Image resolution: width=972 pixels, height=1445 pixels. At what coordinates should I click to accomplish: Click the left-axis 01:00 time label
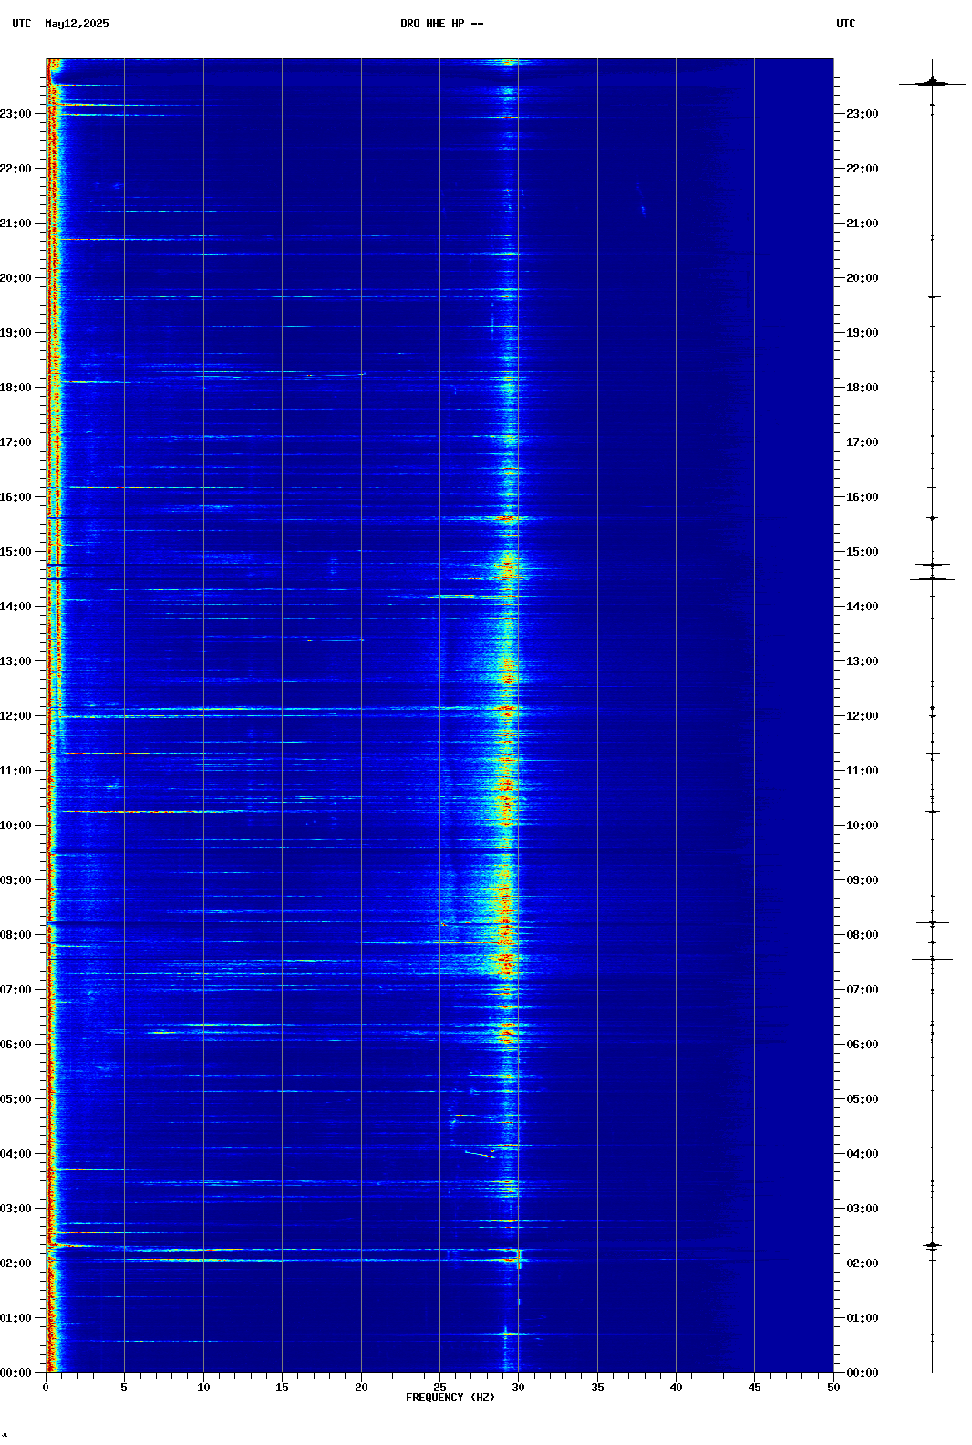point(16,1318)
